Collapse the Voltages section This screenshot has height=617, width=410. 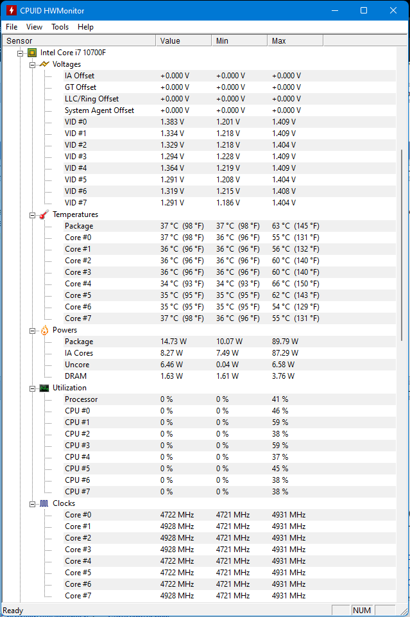pyautogui.click(x=33, y=64)
